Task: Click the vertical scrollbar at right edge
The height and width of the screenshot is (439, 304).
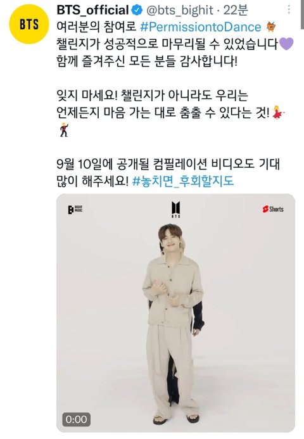Action: click(x=302, y=14)
